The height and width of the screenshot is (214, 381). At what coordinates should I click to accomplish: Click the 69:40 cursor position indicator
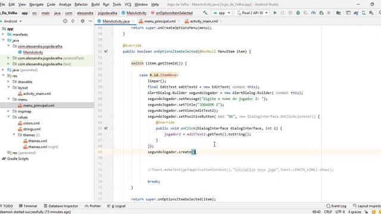(316, 212)
